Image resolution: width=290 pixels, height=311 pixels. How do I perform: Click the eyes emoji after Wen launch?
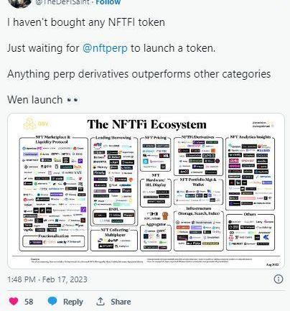click(x=72, y=100)
